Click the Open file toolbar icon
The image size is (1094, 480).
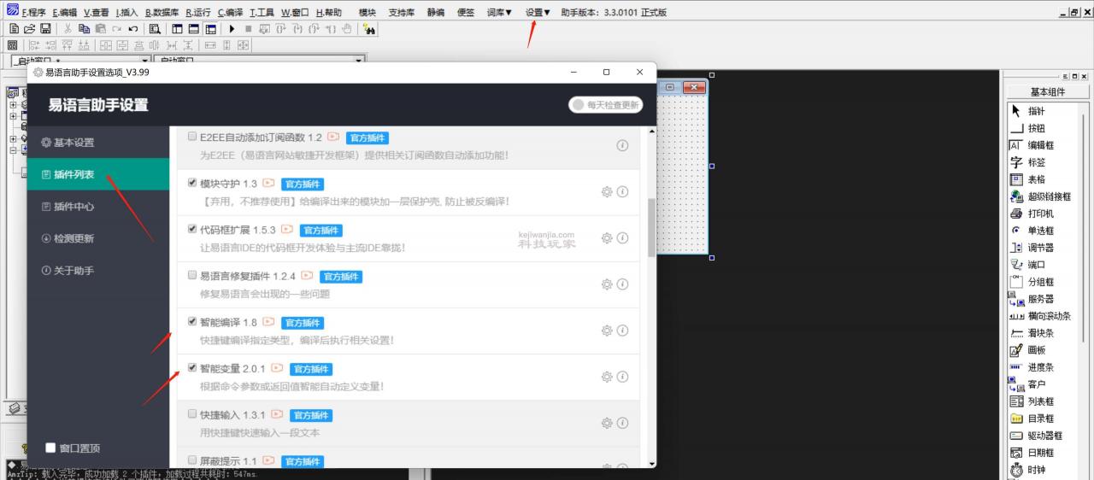point(30,28)
